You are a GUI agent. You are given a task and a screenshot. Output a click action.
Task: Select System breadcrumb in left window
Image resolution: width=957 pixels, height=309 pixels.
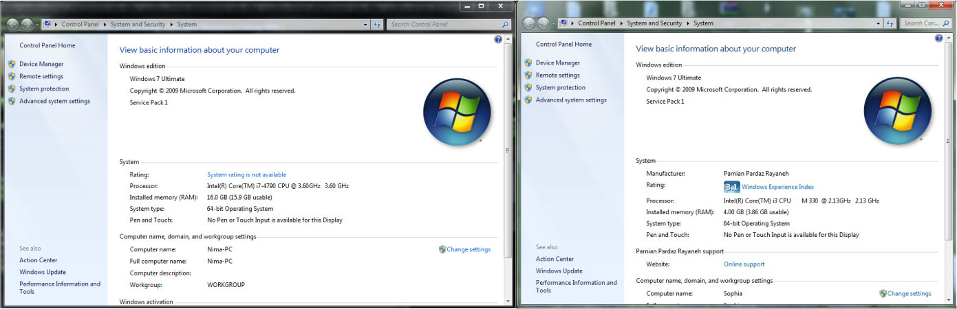click(x=186, y=24)
